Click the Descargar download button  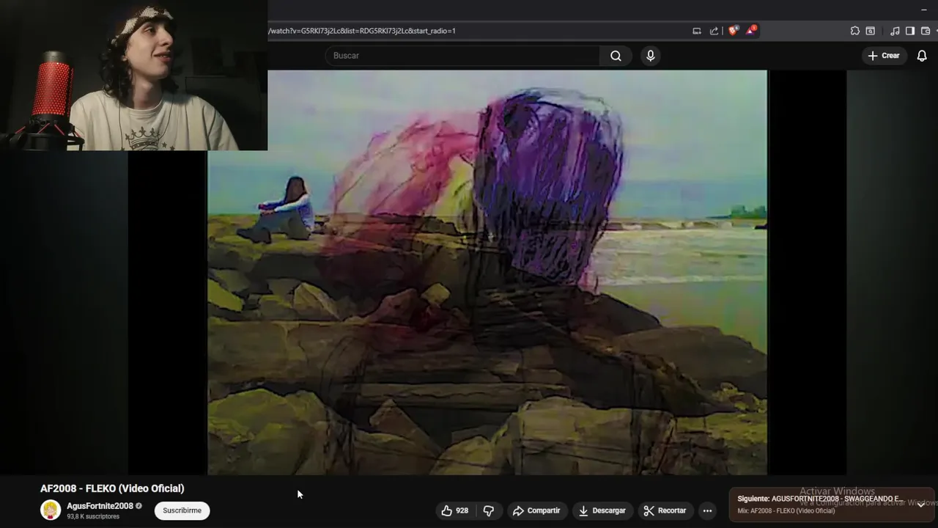[x=602, y=510]
